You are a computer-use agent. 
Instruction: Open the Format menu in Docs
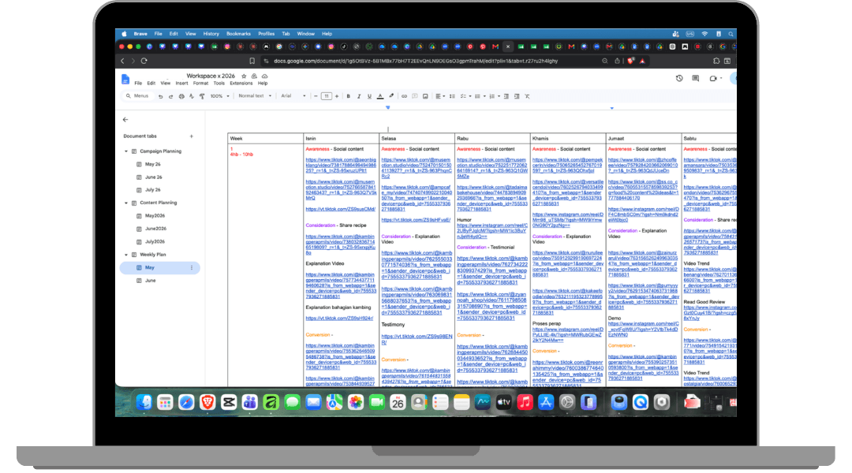[x=200, y=83]
